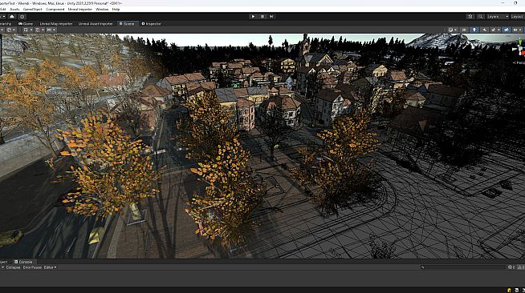The height and width of the screenshot is (293, 525).
Task: Open the Unreal Importer menu
Action: click(x=80, y=10)
